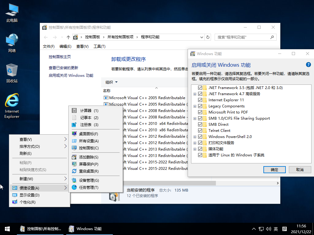The width and height of the screenshot is (314, 235).
Task: Toggle SMB Direct checkbox
Action: tap(200, 124)
